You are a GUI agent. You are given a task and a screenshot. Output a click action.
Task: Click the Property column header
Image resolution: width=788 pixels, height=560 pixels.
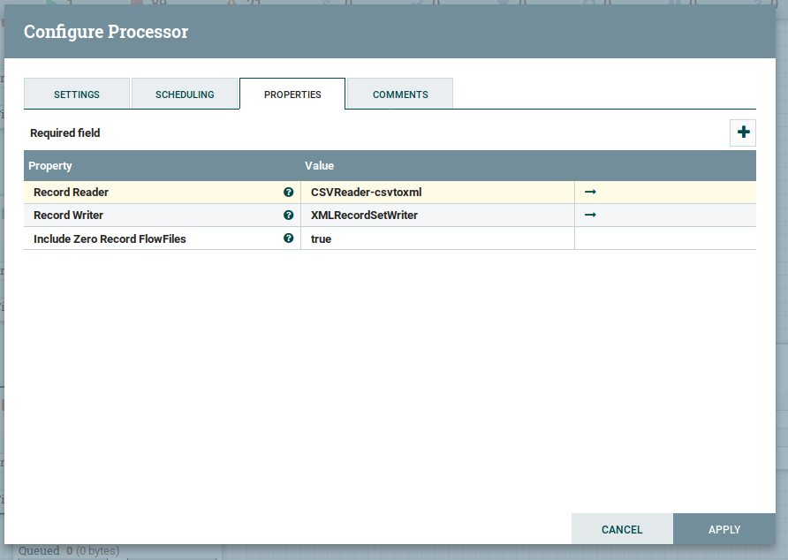point(50,165)
